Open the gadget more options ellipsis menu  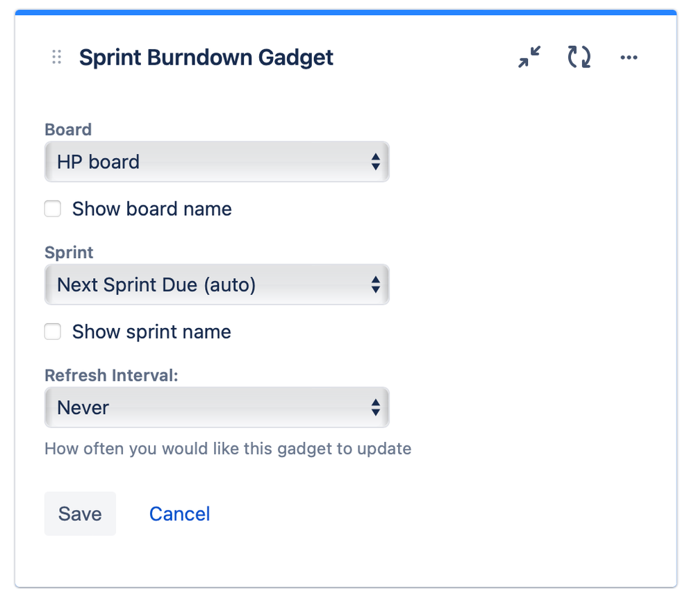(629, 58)
